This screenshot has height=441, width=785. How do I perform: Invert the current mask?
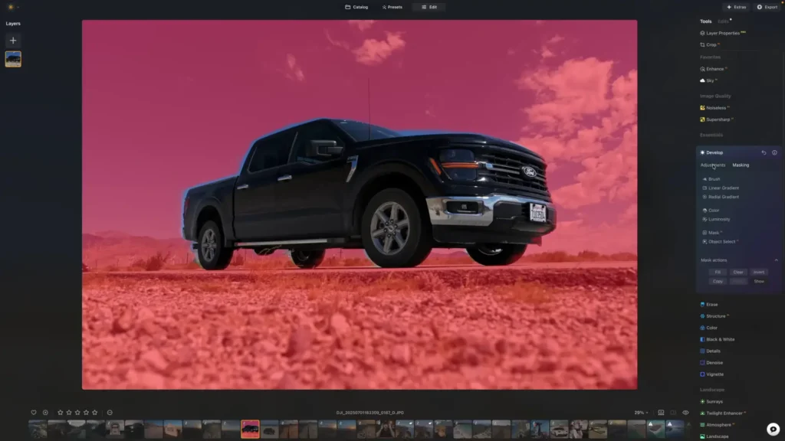coord(759,272)
